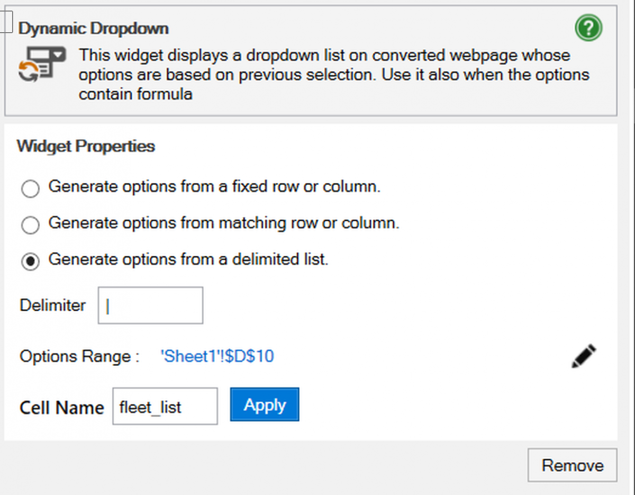Viewport: 635px width, 495px height.
Task: Place cursor in the Delimiter field
Action: click(x=150, y=305)
